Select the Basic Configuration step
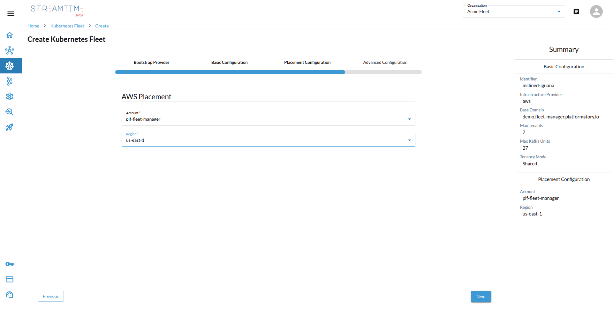The width and height of the screenshot is (613, 310). point(229,62)
